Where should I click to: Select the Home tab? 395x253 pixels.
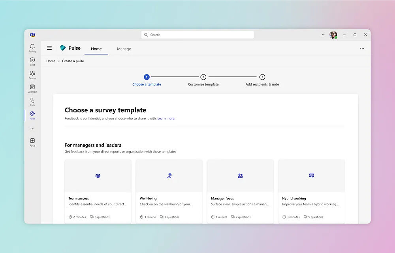96,49
